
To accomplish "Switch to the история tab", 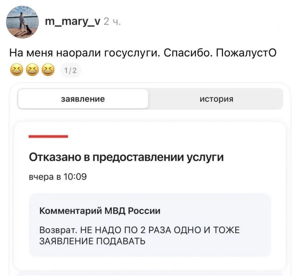I will point(216,99).
